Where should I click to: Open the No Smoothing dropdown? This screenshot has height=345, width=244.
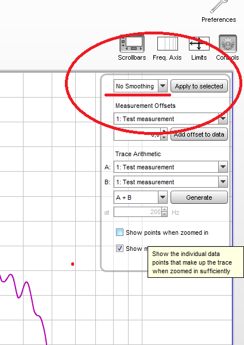coord(141,86)
